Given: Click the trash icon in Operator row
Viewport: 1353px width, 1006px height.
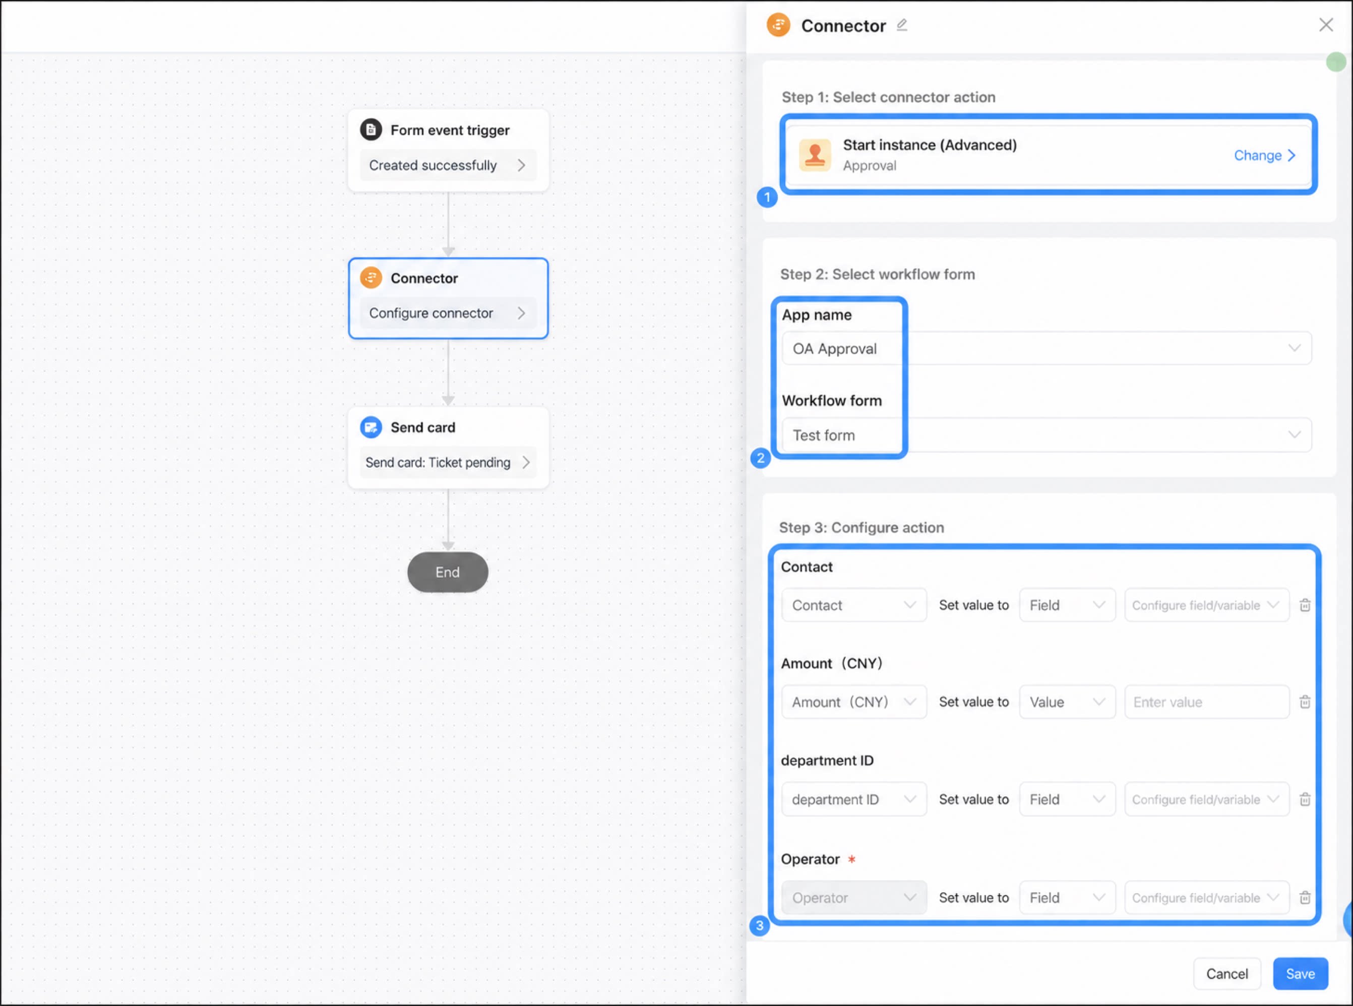Looking at the screenshot, I should (1305, 898).
